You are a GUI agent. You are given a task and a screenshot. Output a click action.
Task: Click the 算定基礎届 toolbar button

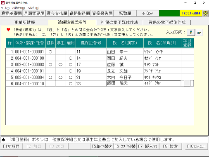tap(12, 13)
